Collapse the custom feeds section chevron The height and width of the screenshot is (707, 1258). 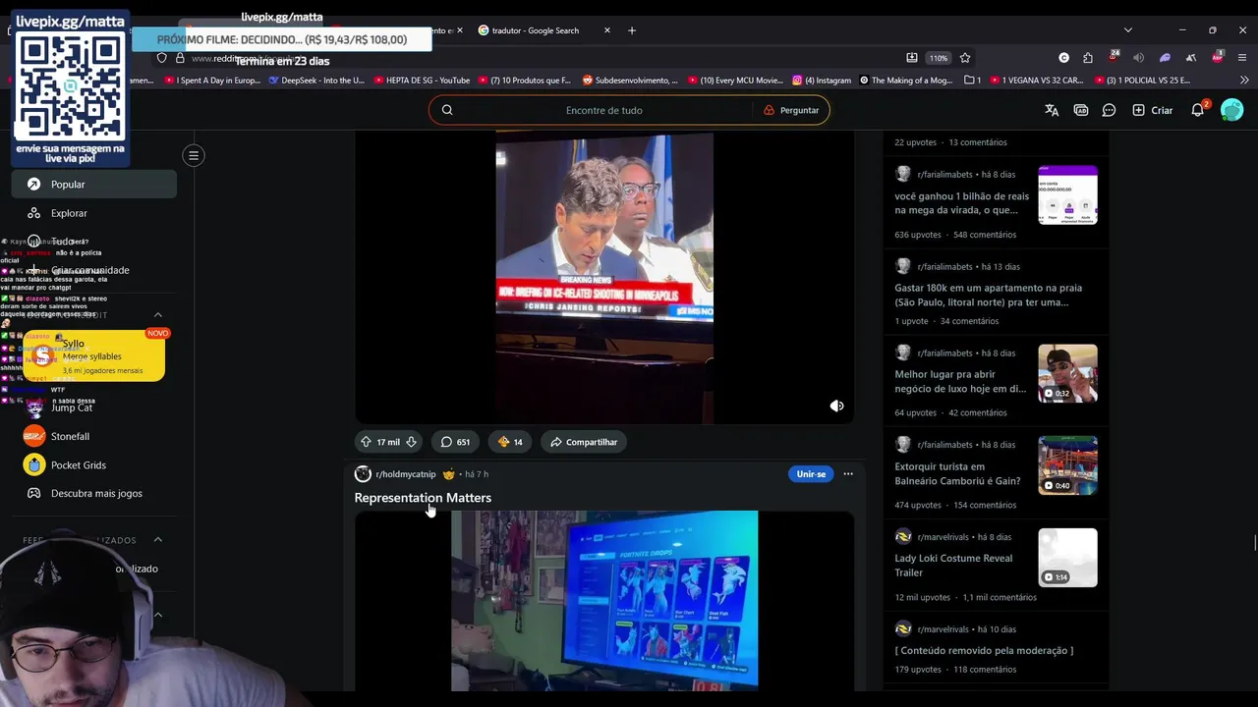pos(157,540)
